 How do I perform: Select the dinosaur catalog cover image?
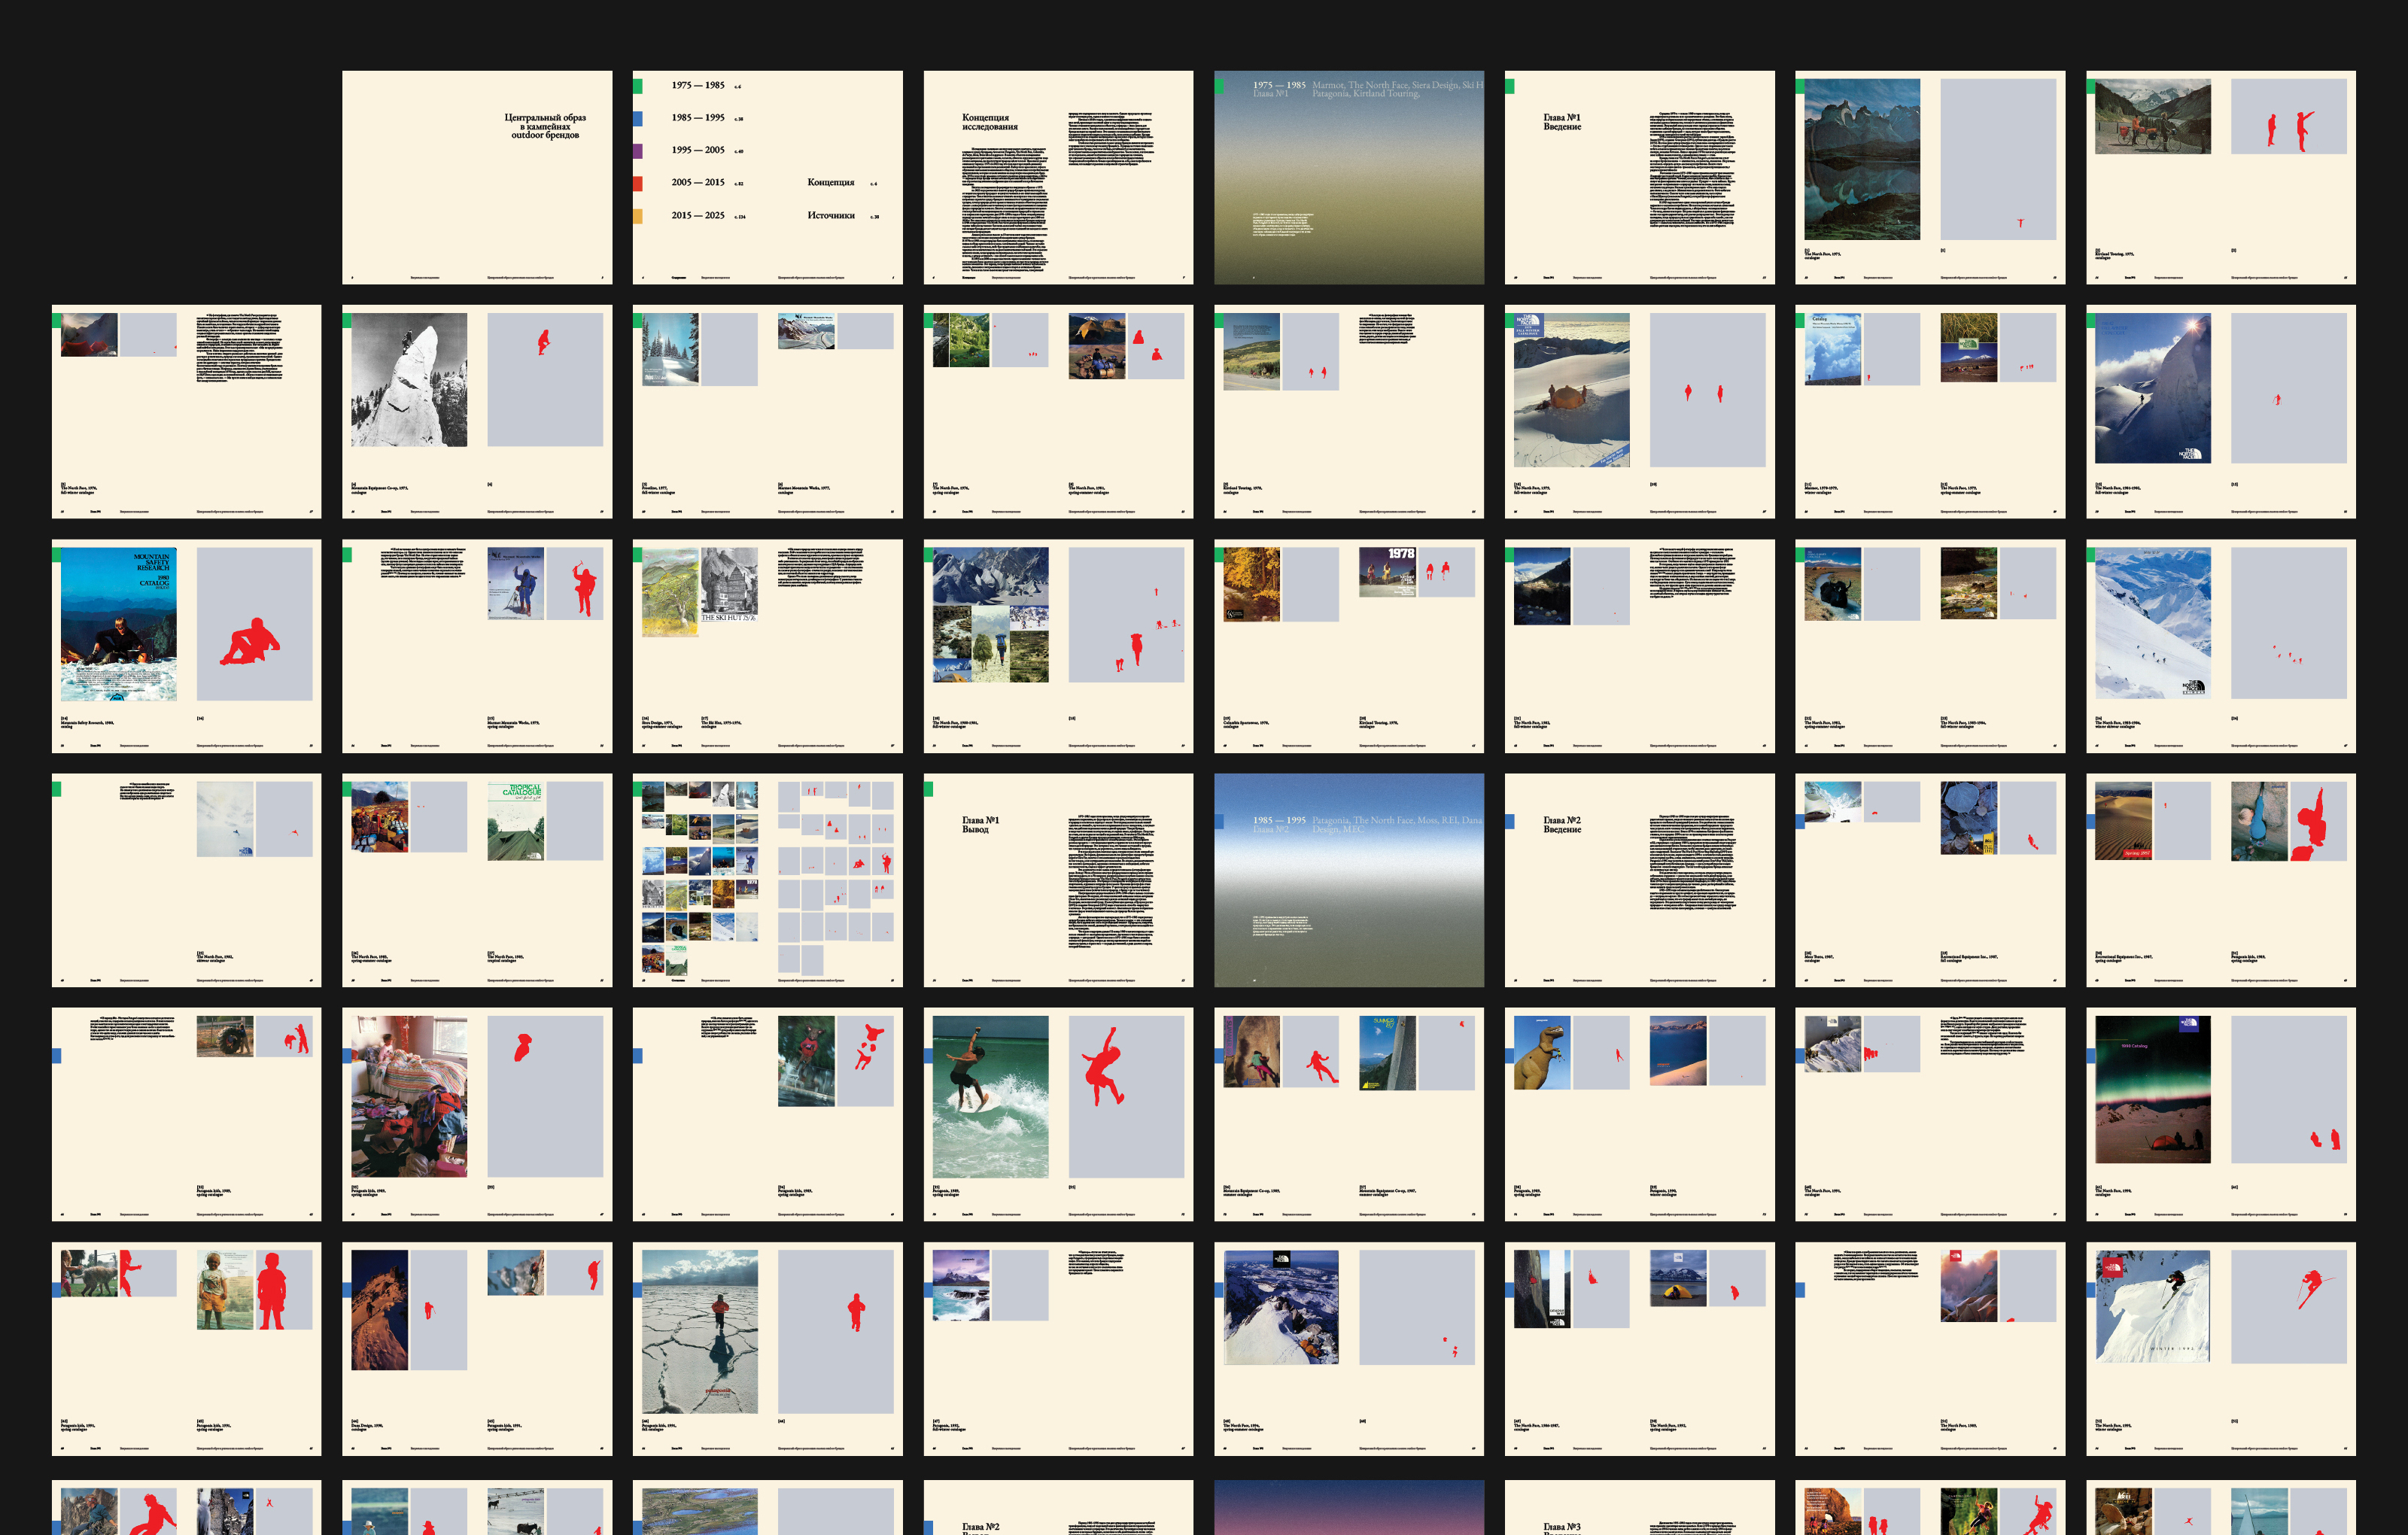point(1541,1053)
